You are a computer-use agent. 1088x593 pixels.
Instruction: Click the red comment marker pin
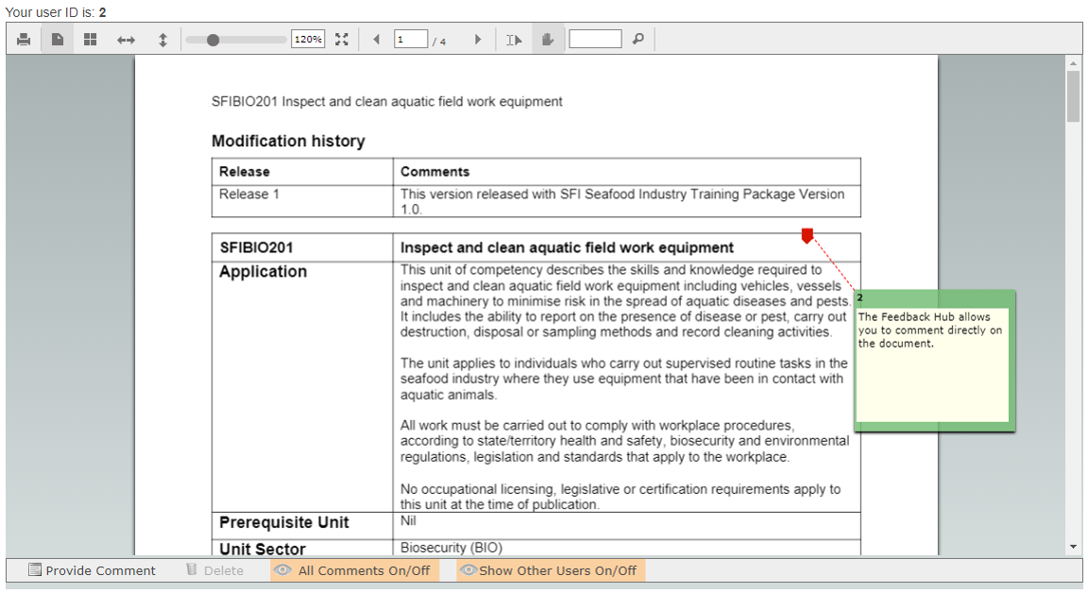tap(807, 236)
